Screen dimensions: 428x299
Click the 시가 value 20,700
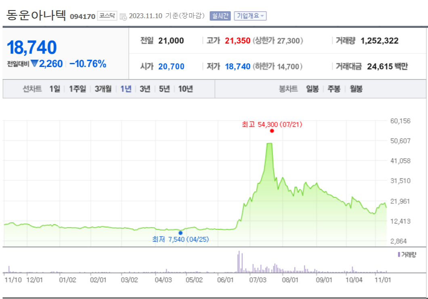coord(171,66)
